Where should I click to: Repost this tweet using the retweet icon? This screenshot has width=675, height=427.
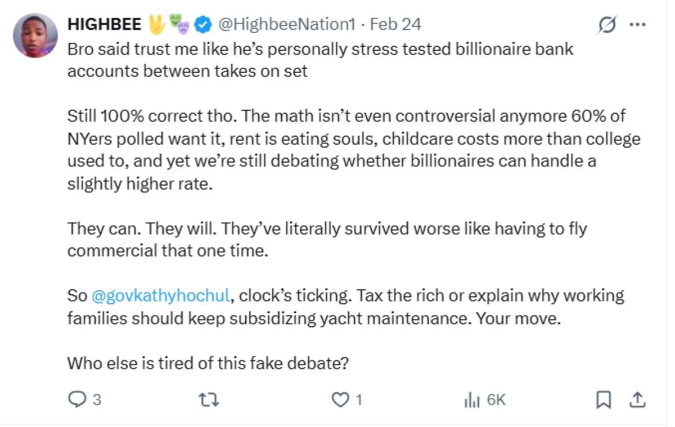coord(209,400)
